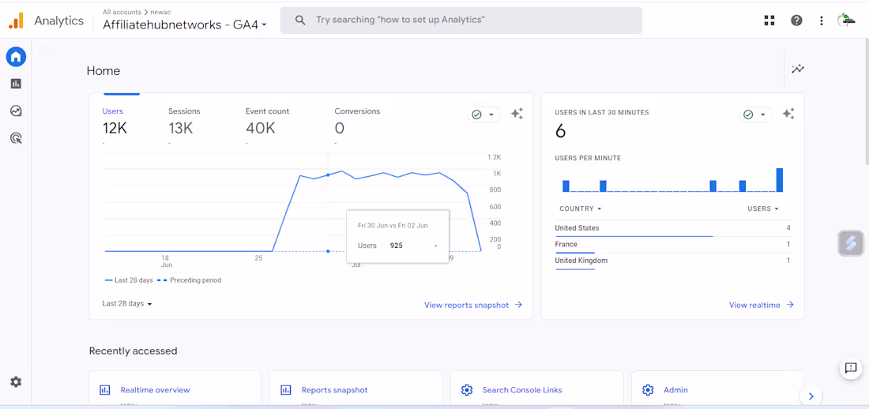Image resolution: width=869 pixels, height=409 pixels.
Task: Click the green check icon on realtime card
Action: coord(748,114)
